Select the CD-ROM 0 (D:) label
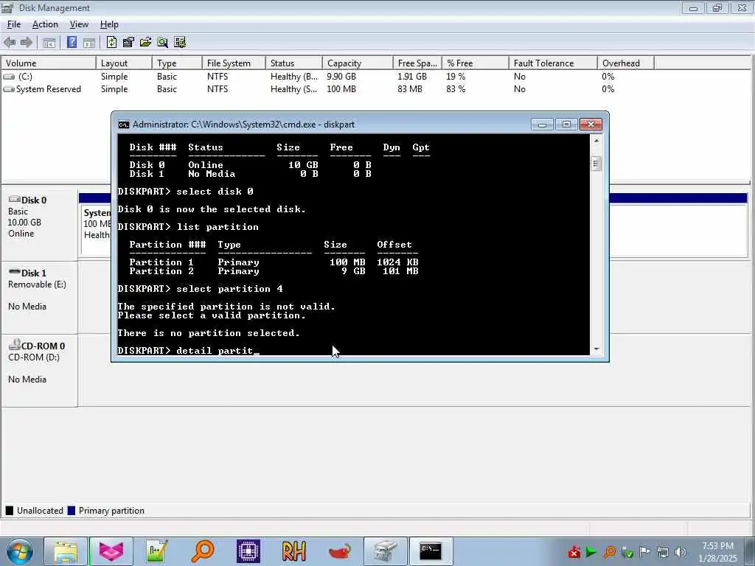Screen dimensions: 755x566 [39, 371]
